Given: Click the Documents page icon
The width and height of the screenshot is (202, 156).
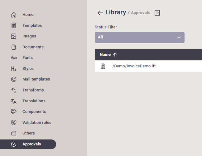Looking at the screenshot, I should [13, 47].
